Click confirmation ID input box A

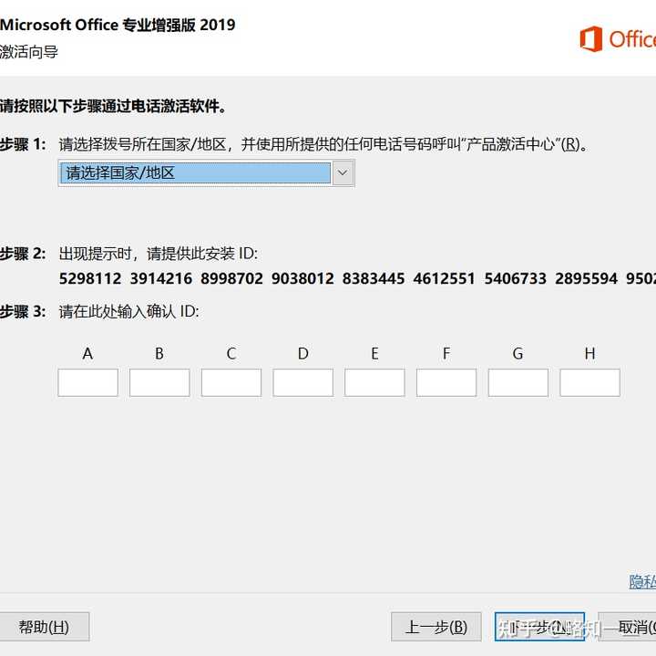click(87, 382)
